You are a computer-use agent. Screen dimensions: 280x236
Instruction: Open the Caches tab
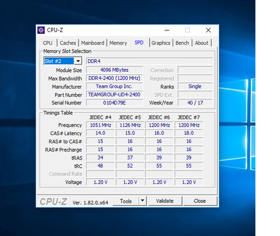click(x=68, y=43)
